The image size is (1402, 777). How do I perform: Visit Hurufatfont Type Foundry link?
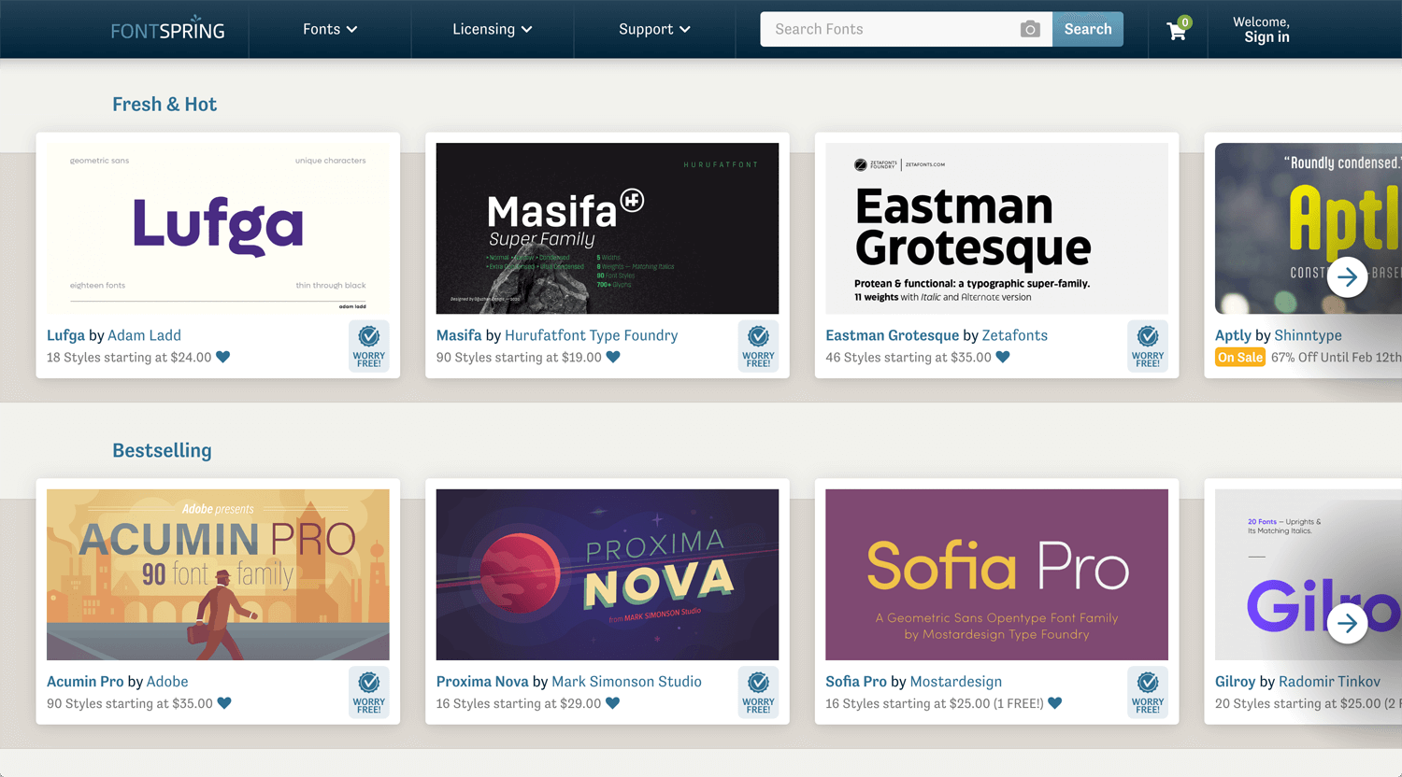(x=591, y=335)
